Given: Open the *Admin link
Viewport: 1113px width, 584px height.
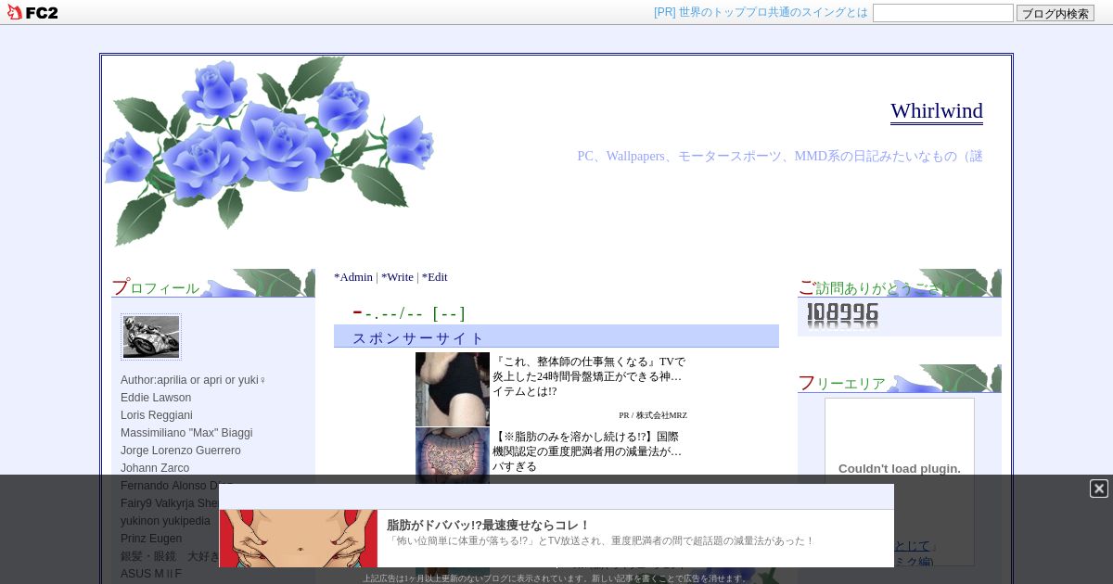Looking at the screenshot, I should (x=353, y=277).
